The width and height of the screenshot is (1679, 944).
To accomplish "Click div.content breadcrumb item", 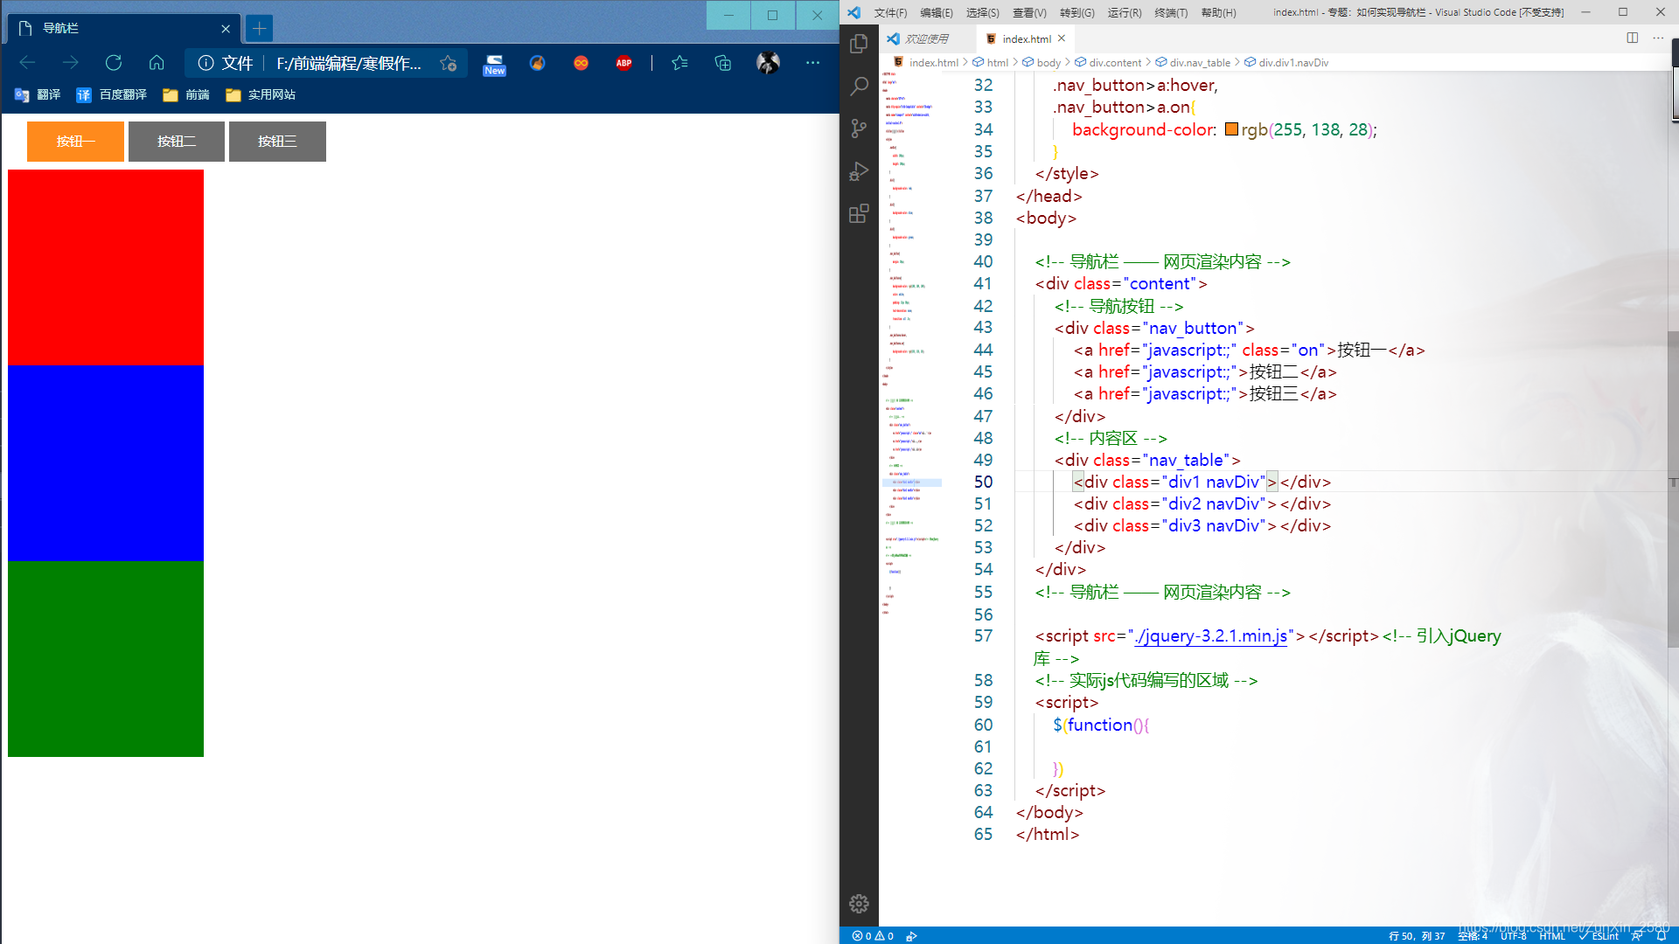I will click(1114, 63).
